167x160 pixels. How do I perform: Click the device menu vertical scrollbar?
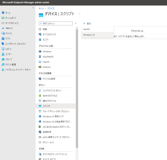[x=77, y=88]
